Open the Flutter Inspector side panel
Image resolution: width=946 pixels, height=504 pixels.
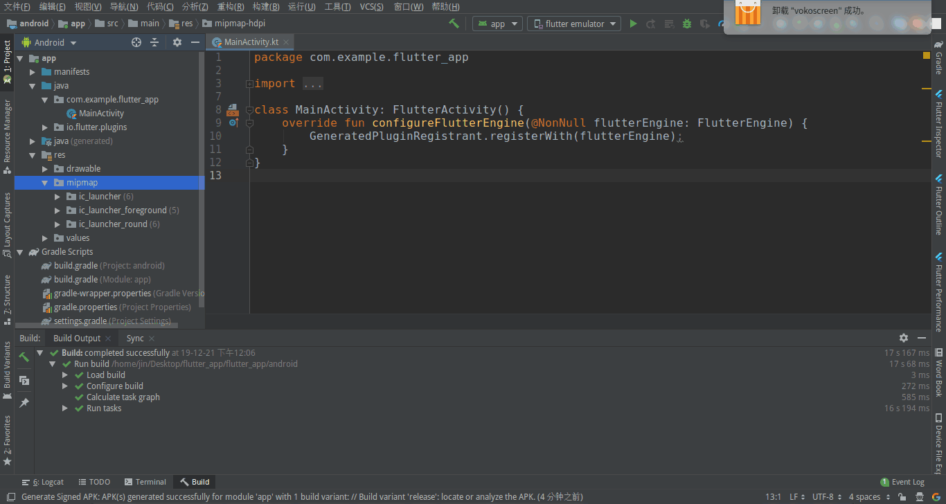[939, 123]
